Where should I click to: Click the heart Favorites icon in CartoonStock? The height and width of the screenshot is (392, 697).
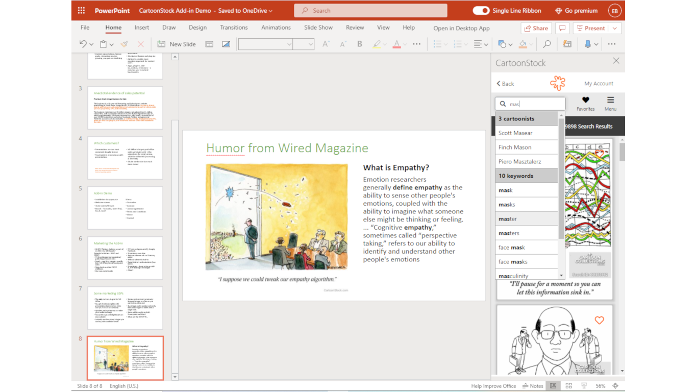[x=585, y=100]
